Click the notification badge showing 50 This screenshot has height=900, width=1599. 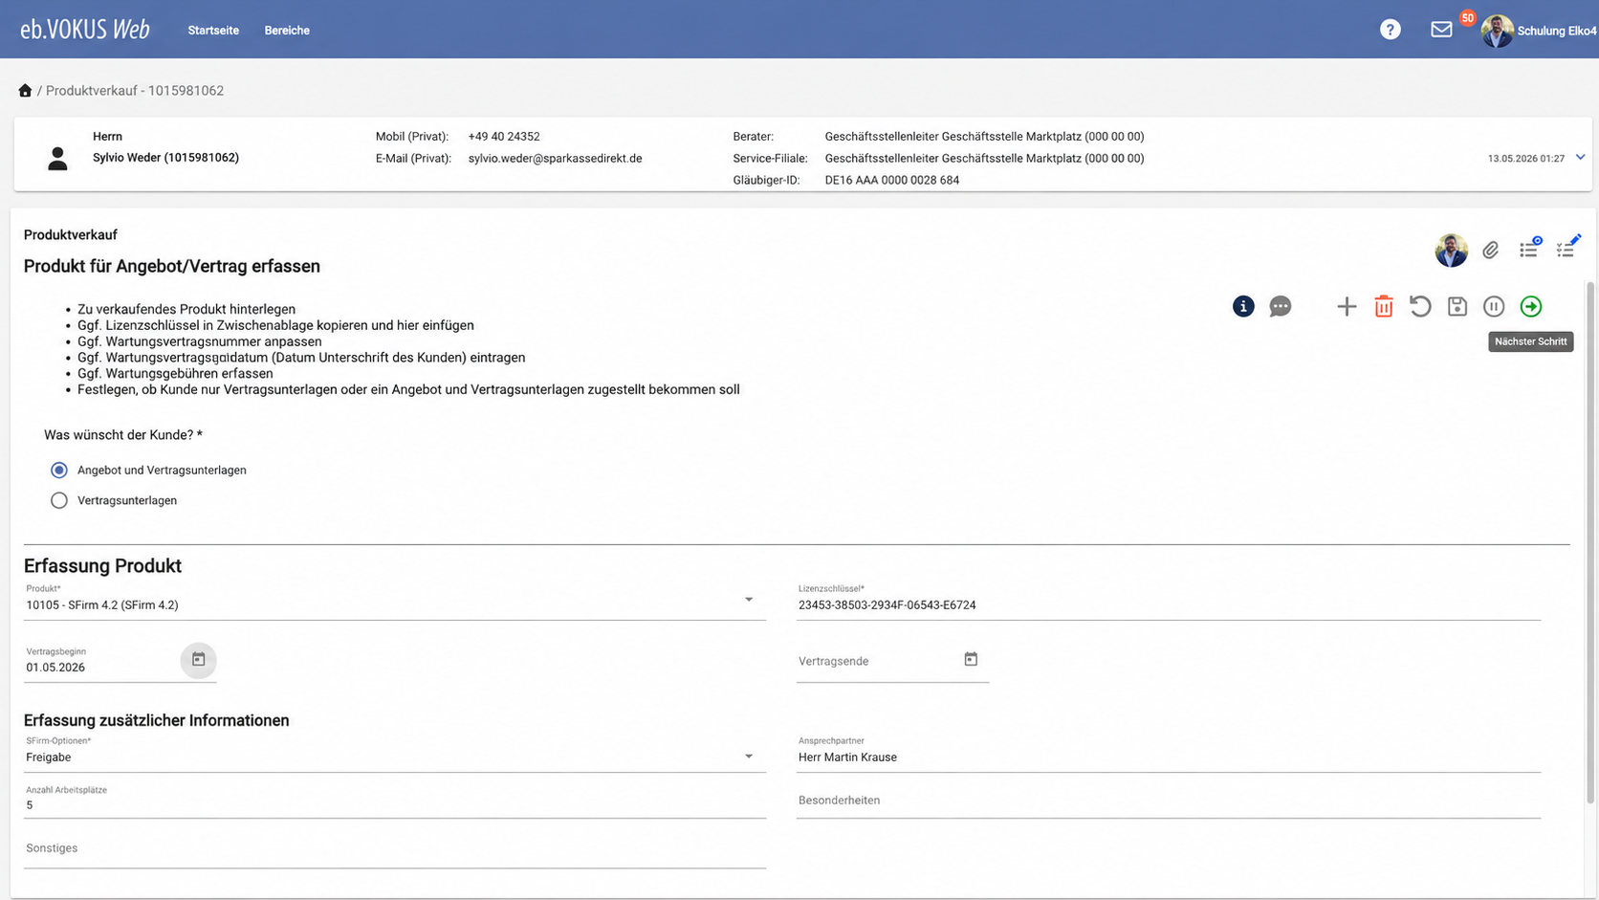pyautogui.click(x=1467, y=18)
